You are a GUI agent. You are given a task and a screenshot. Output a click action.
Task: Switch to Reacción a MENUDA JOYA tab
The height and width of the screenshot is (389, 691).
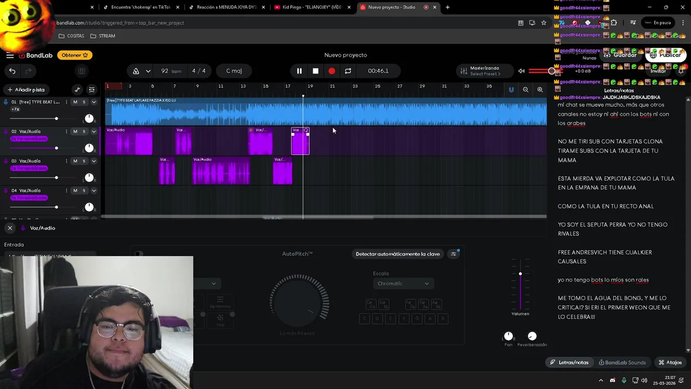pyautogui.click(x=227, y=7)
